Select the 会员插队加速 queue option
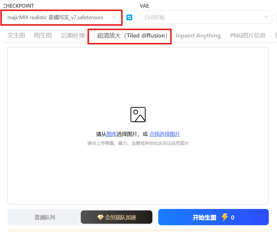The image size is (277, 232). [x=116, y=217]
